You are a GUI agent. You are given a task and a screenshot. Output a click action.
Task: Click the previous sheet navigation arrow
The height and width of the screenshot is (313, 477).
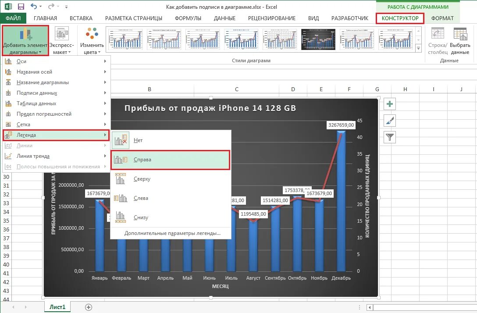pos(13,307)
